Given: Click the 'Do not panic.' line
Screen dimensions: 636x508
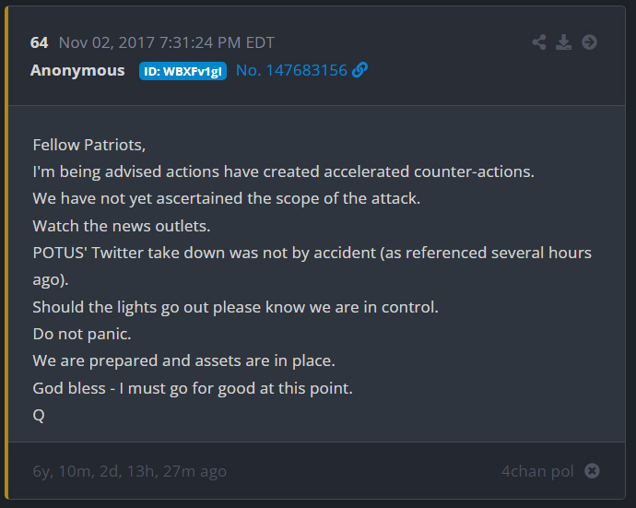Looking at the screenshot, I should click(x=82, y=334).
